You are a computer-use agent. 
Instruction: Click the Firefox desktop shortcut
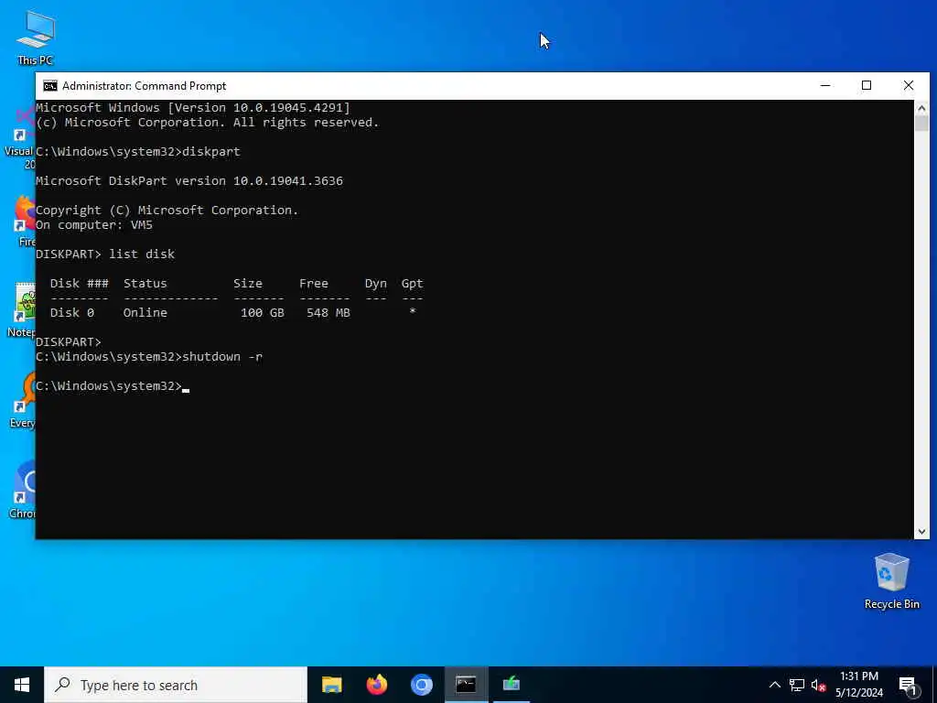[25, 222]
